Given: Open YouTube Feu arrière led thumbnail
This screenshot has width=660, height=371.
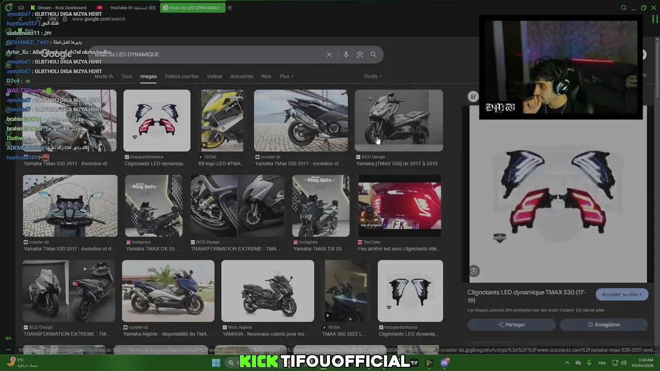Looking at the screenshot, I should pos(400,206).
